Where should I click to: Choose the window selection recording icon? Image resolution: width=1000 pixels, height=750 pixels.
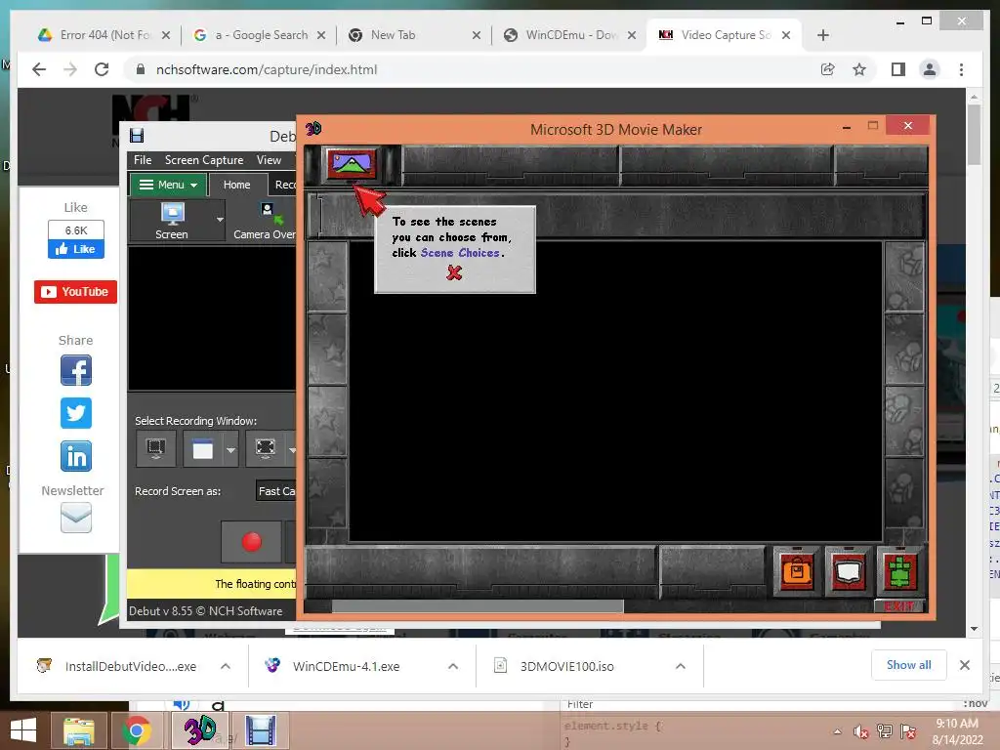point(203,449)
